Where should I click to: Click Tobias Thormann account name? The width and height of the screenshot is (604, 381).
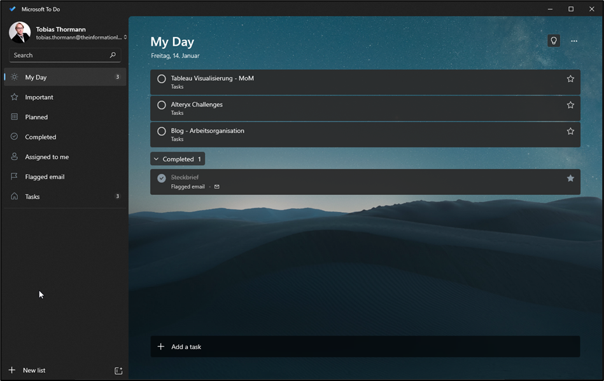tap(61, 29)
